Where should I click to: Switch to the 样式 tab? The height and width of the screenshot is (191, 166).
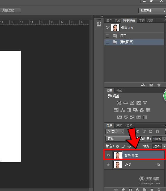click(119, 90)
